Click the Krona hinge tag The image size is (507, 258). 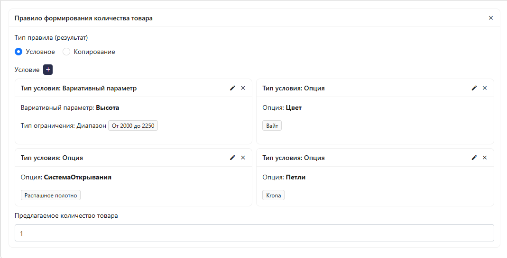tap(273, 196)
